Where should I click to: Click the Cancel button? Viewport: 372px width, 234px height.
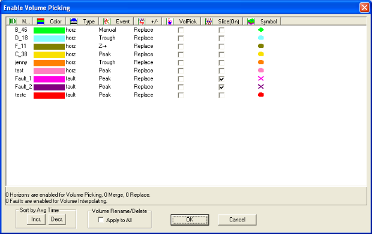(x=237, y=220)
